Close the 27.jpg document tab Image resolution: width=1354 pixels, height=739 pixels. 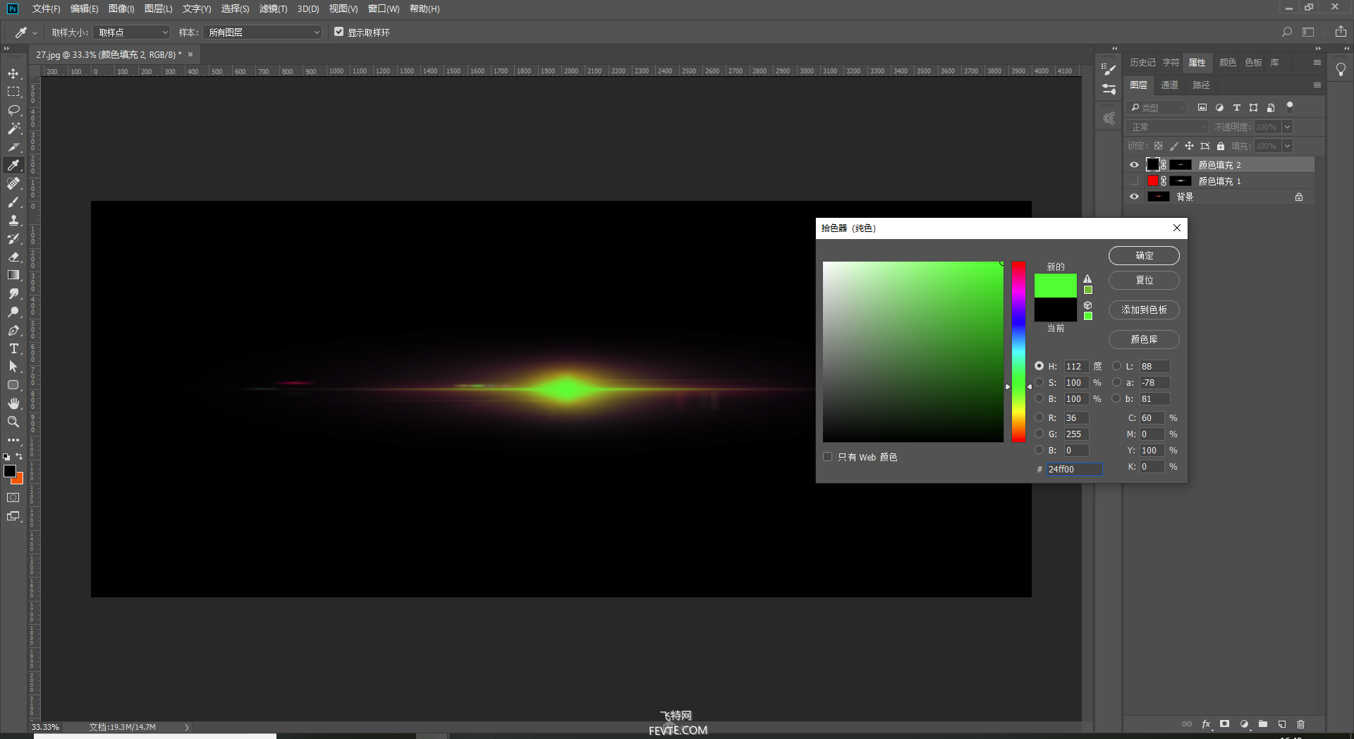coord(190,54)
